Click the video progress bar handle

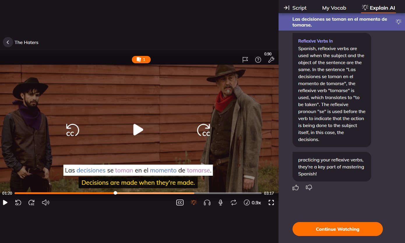pyautogui.click(x=115, y=193)
